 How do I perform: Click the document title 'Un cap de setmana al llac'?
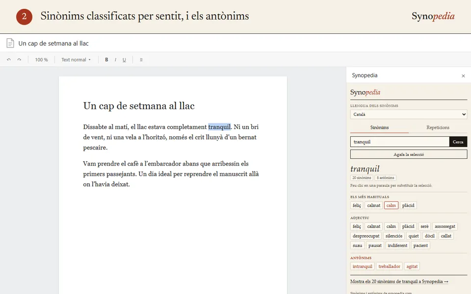tap(53, 43)
